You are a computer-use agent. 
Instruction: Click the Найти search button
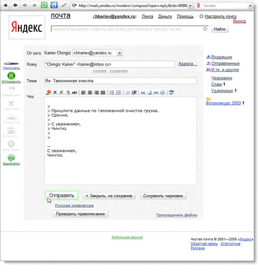click(220, 29)
